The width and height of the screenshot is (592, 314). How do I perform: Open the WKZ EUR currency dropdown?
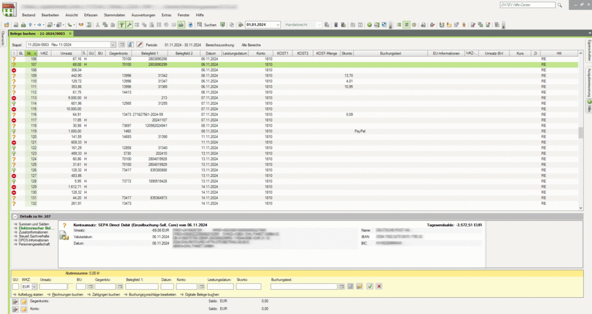[x=34, y=287]
